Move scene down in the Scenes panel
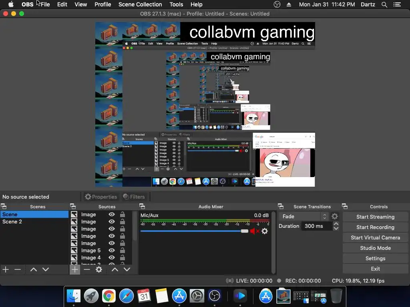The width and height of the screenshot is (410, 307). pyautogui.click(x=46, y=269)
